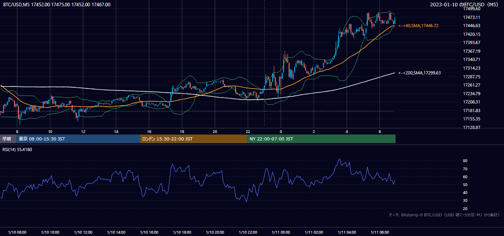504x236 pixels.
Task: Click the bottom time label 1/10 12:00
Action: pyautogui.click(x=83, y=232)
